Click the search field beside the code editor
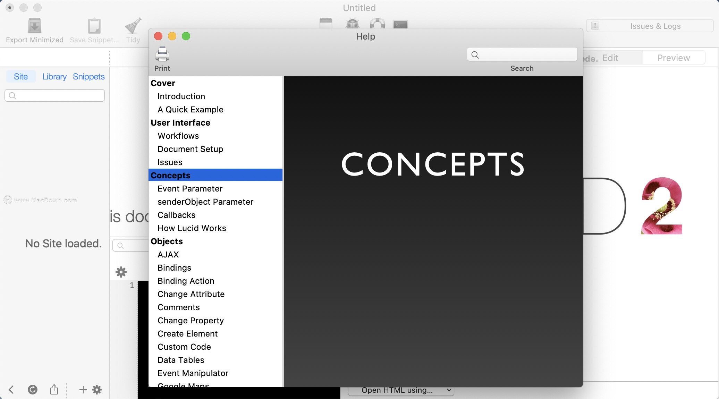 pos(130,245)
